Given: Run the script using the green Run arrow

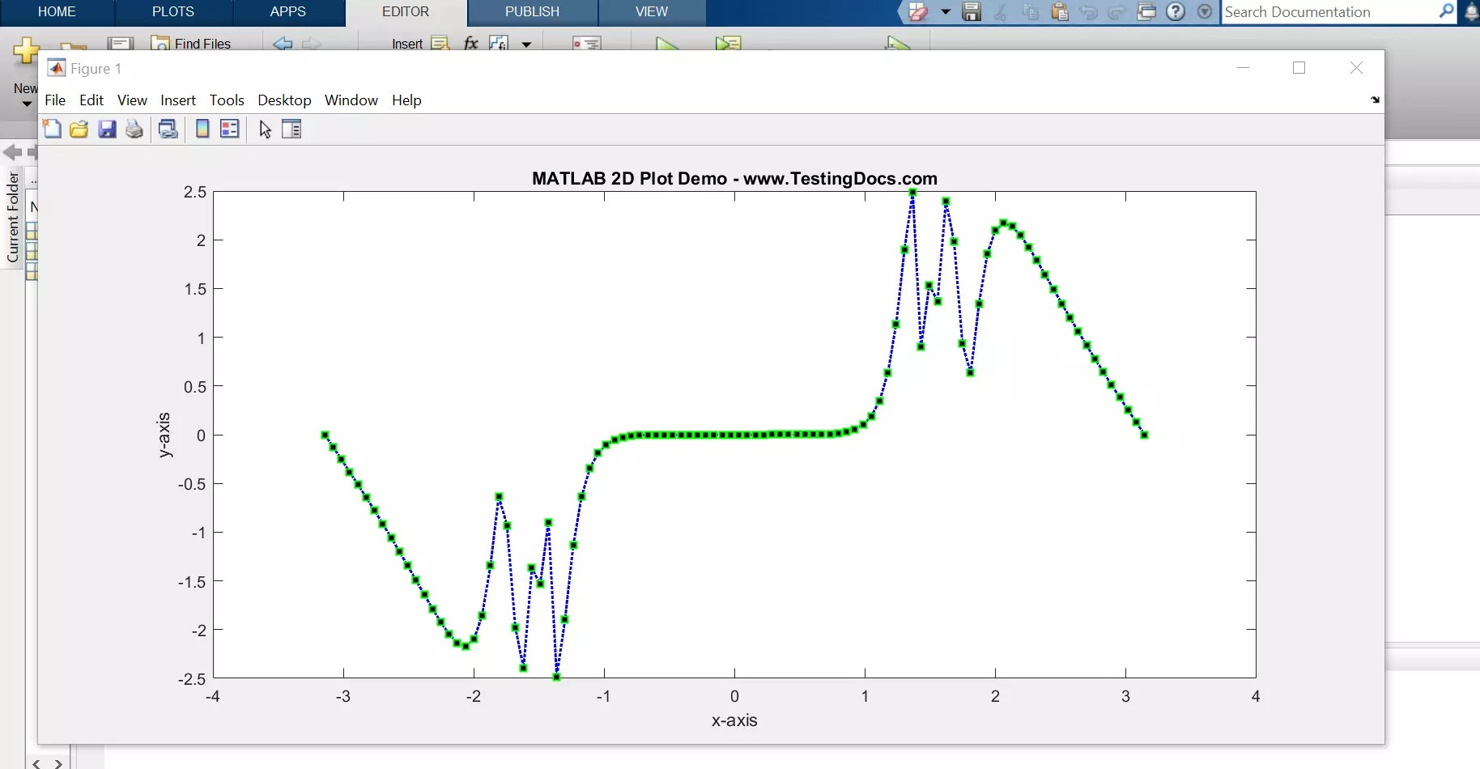Looking at the screenshot, I should click(667, 44).
